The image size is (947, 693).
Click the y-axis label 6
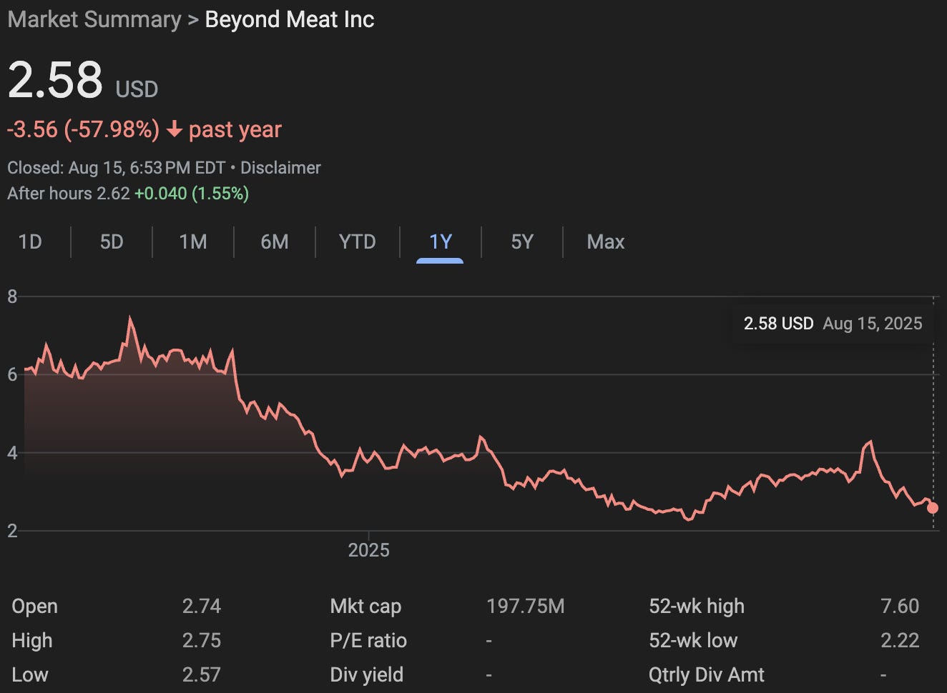12,374
